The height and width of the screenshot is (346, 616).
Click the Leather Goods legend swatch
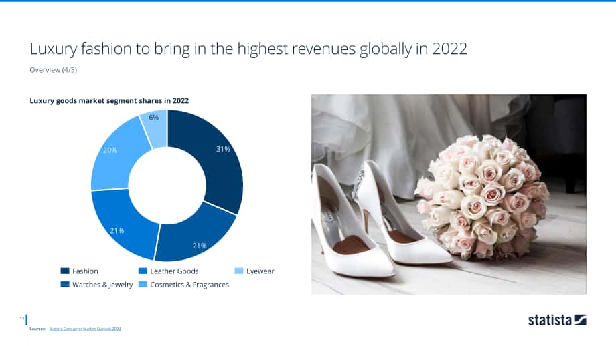(x=143, y=271)
